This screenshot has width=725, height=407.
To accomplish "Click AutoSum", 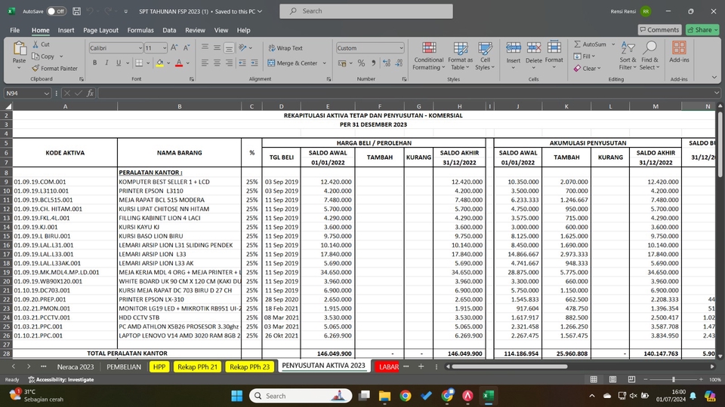I will (x=590, y=44).
